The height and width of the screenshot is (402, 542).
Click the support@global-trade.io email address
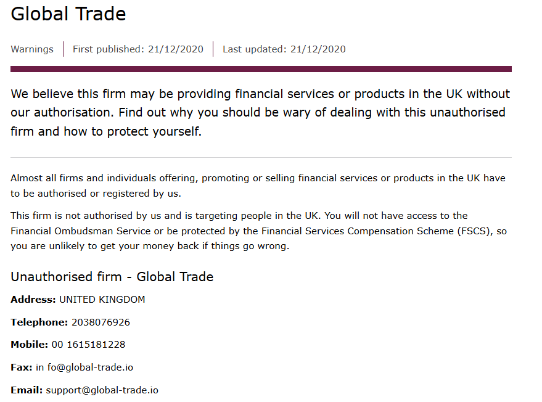(102, 390)
